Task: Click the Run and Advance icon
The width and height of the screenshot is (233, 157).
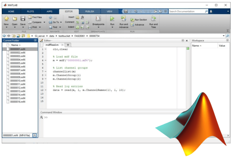Action: [x=123, y=19]
